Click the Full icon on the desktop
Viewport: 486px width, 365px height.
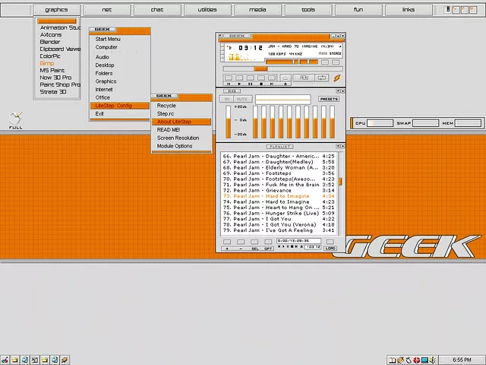click(x=15, y=121)
